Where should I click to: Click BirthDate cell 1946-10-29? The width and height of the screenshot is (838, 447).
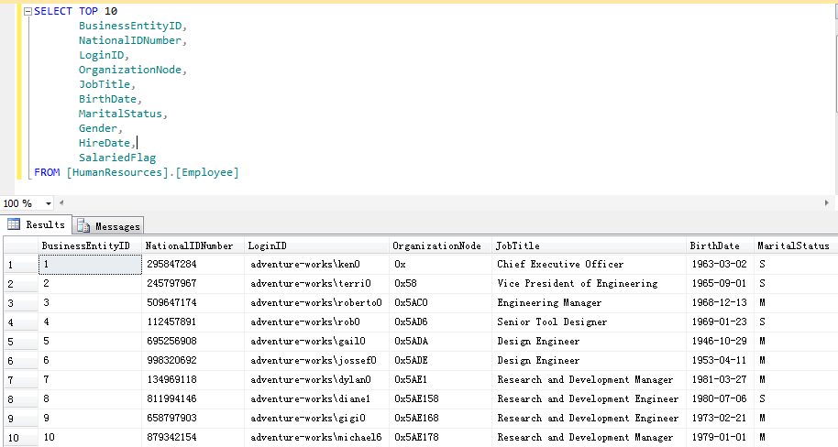tap(720, 342)
